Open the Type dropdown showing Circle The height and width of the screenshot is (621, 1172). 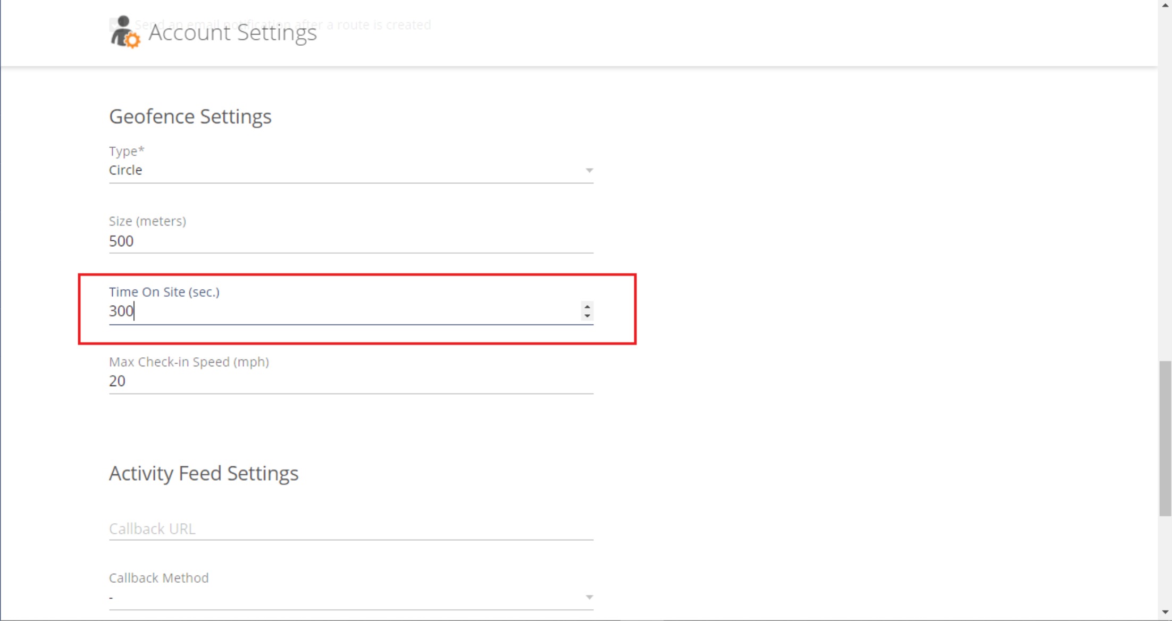[351, 170]
